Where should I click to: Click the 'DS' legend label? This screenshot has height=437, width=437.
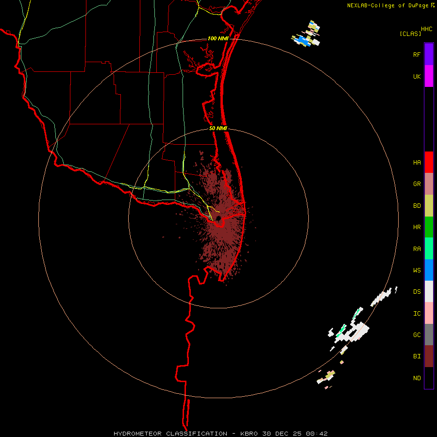pos(417,292)
